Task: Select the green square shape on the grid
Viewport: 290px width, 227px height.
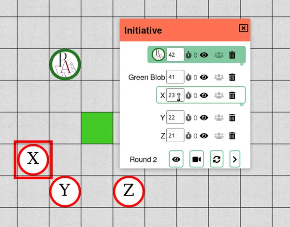Action: (x=97, y=128)
